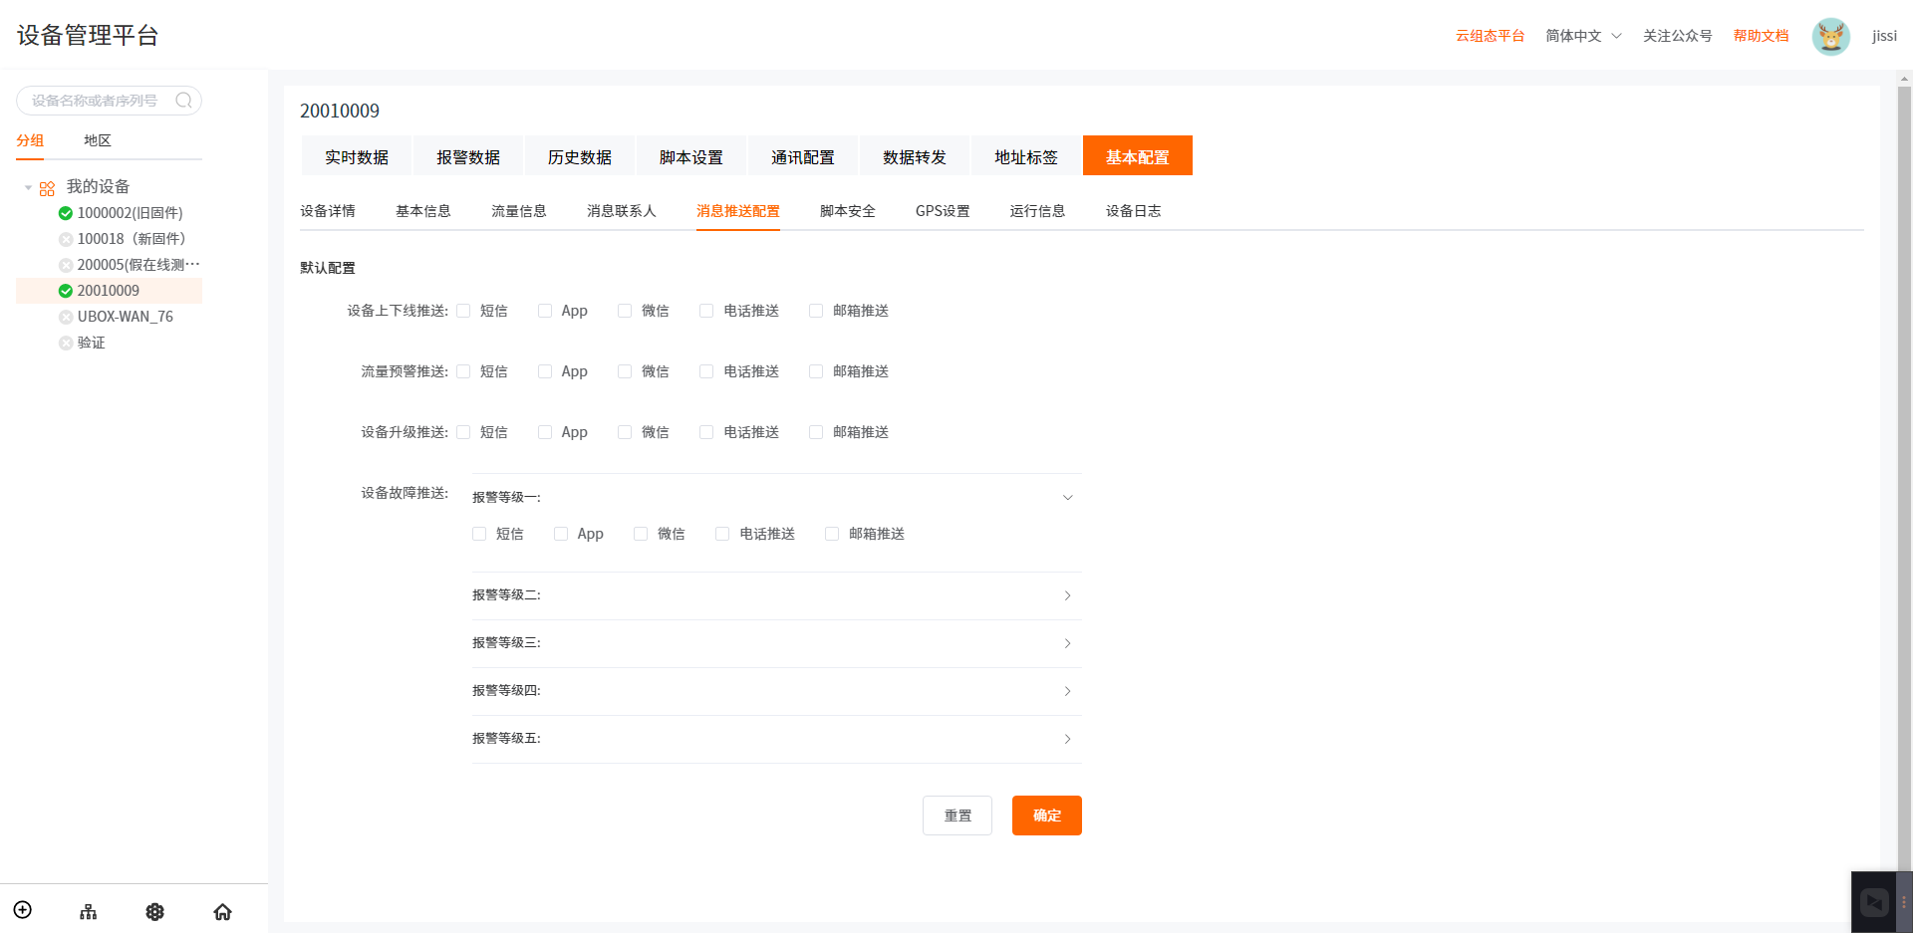Switch to the 报警数据 tab
Viewport: 1913px width, 933px height.
click(468, 156)
